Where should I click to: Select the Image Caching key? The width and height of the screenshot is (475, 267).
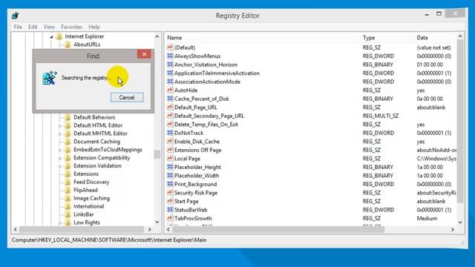[91, 198]
